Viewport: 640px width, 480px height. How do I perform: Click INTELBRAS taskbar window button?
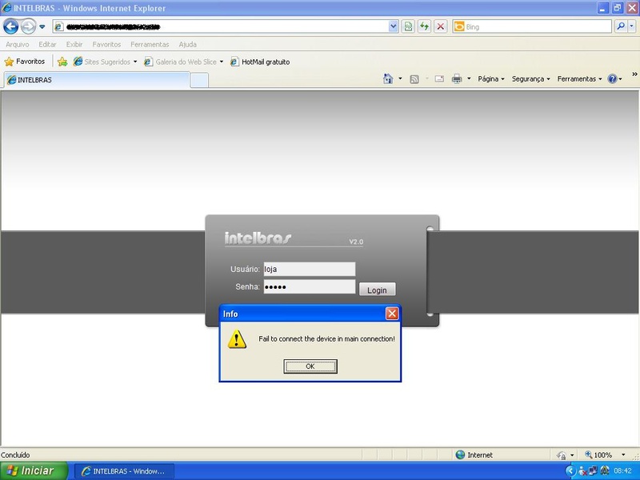point(124,471)
